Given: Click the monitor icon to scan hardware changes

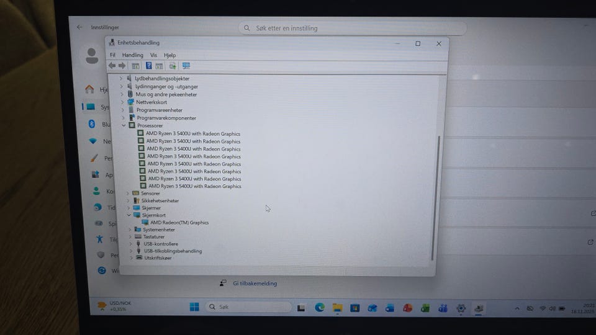Looking at the screenshot, I should tap(186, 66).
